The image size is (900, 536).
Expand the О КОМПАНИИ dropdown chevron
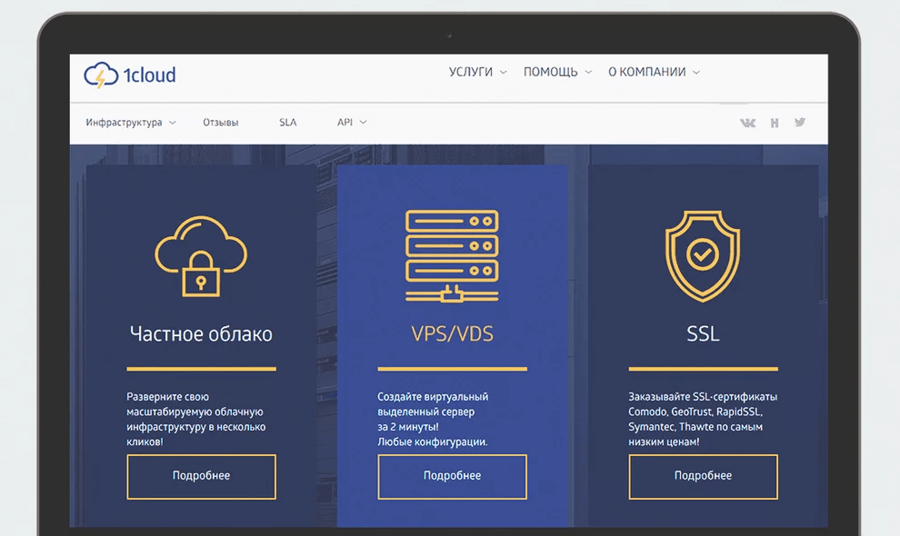pos(696,73)
